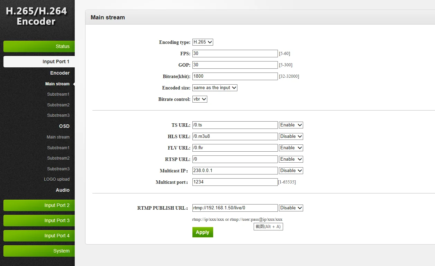Select Input Port 1 in sidebar
The image size is (435, 266).
coord(39,61)
